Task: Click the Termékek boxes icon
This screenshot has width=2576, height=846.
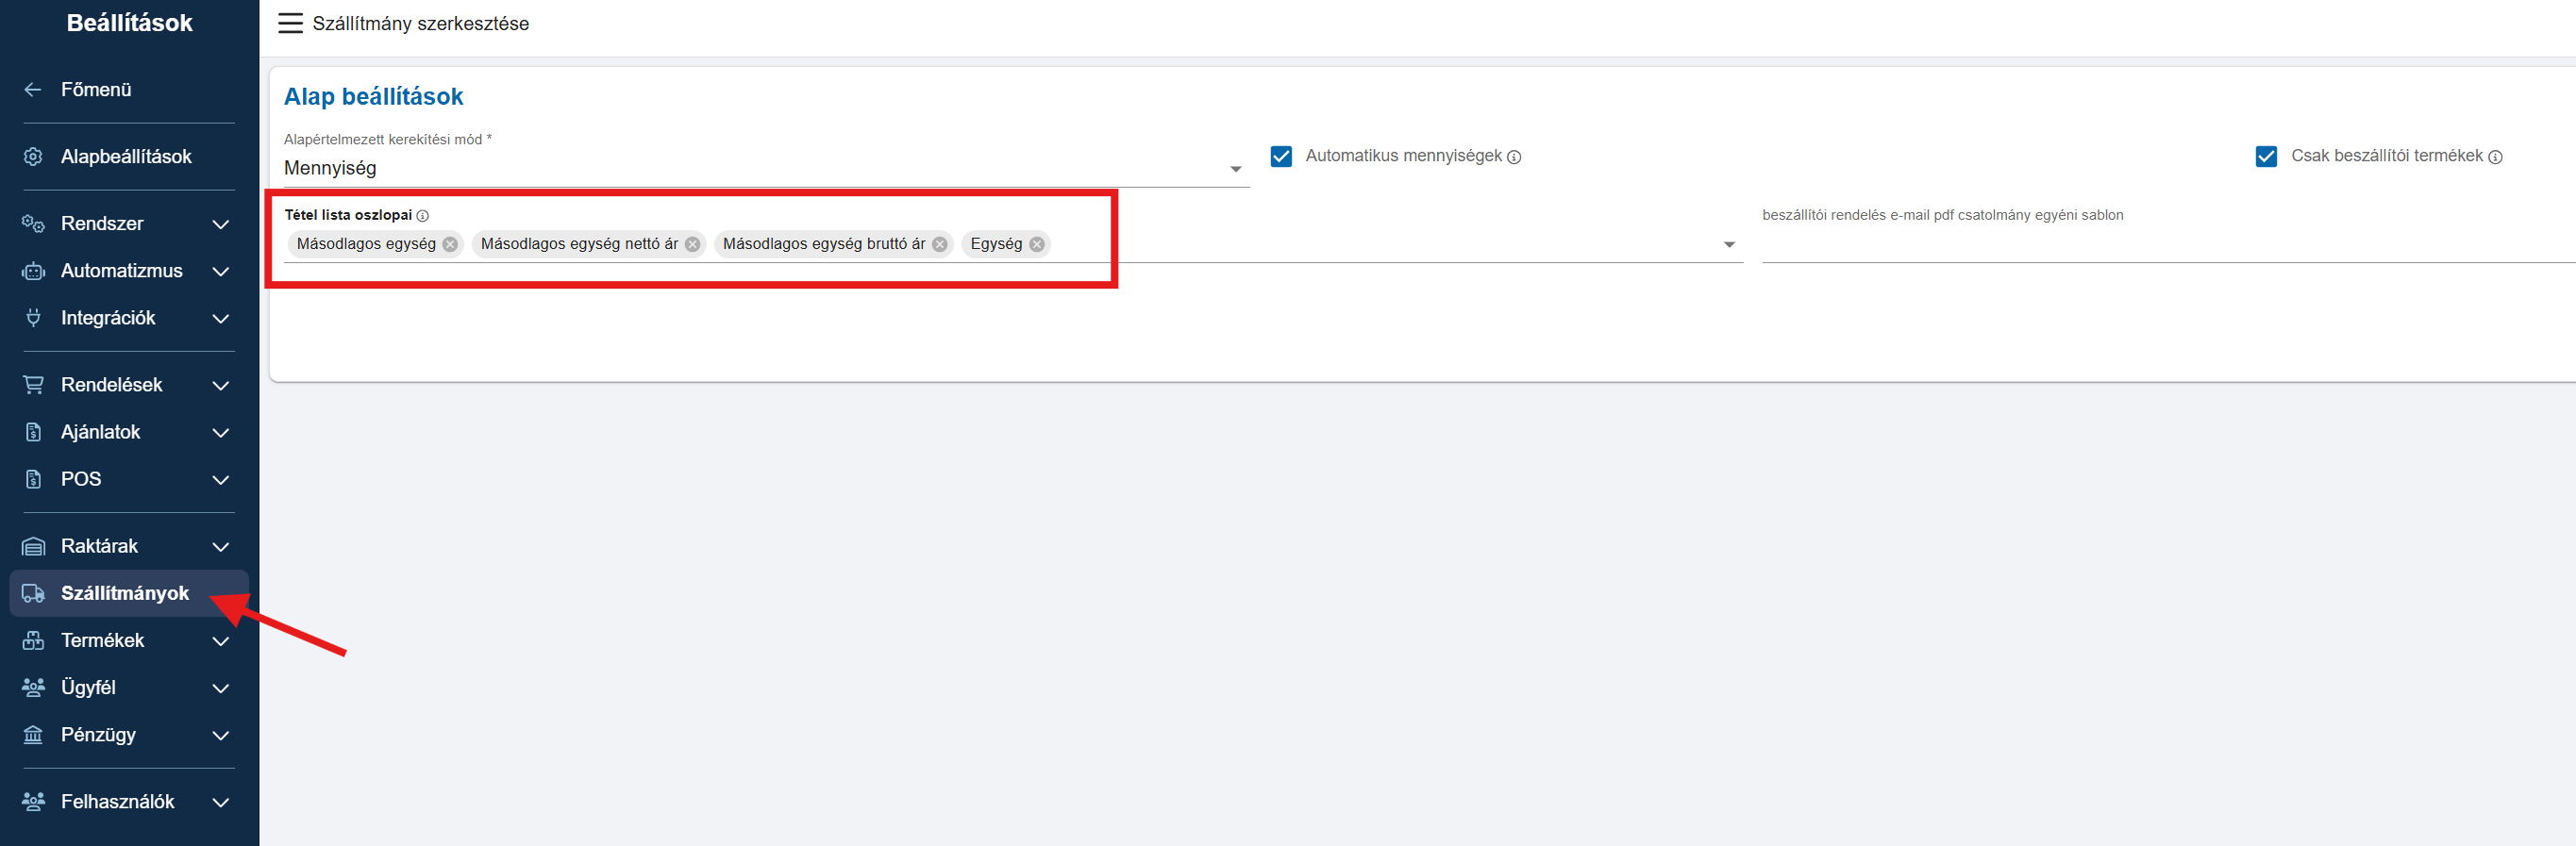Action: [33, 640]
